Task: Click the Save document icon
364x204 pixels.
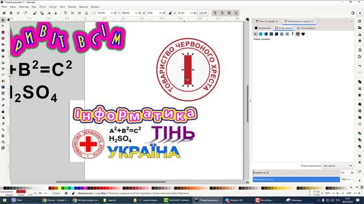Action: click(x=359, y=34)
